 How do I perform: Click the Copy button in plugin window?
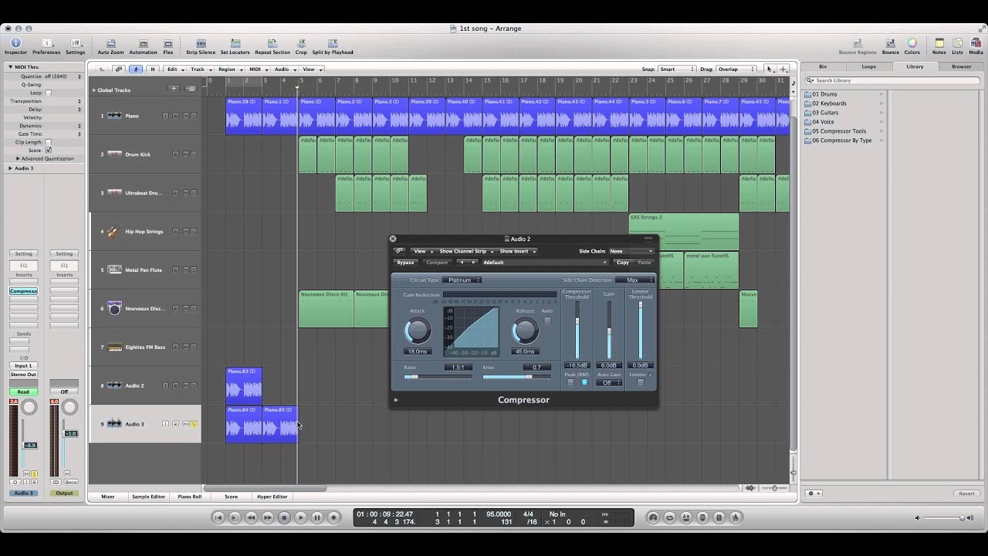pyautogui.click(x=622, y=263)
